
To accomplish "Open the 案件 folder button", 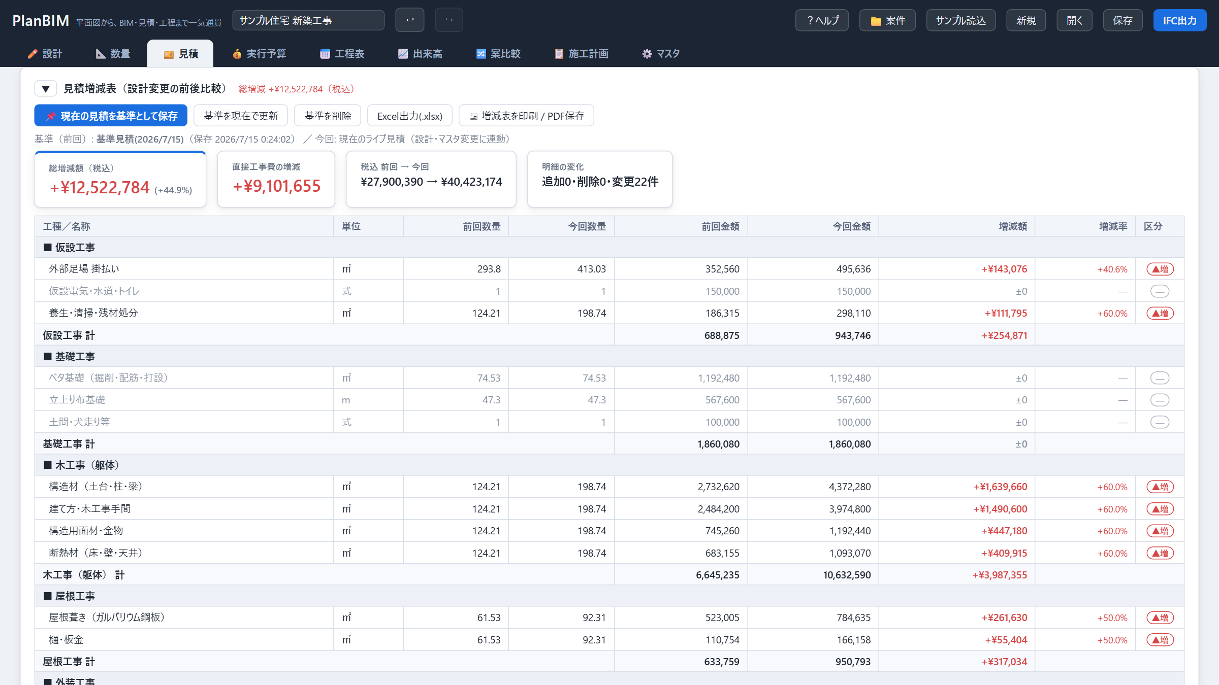I will tap(887, 20).
